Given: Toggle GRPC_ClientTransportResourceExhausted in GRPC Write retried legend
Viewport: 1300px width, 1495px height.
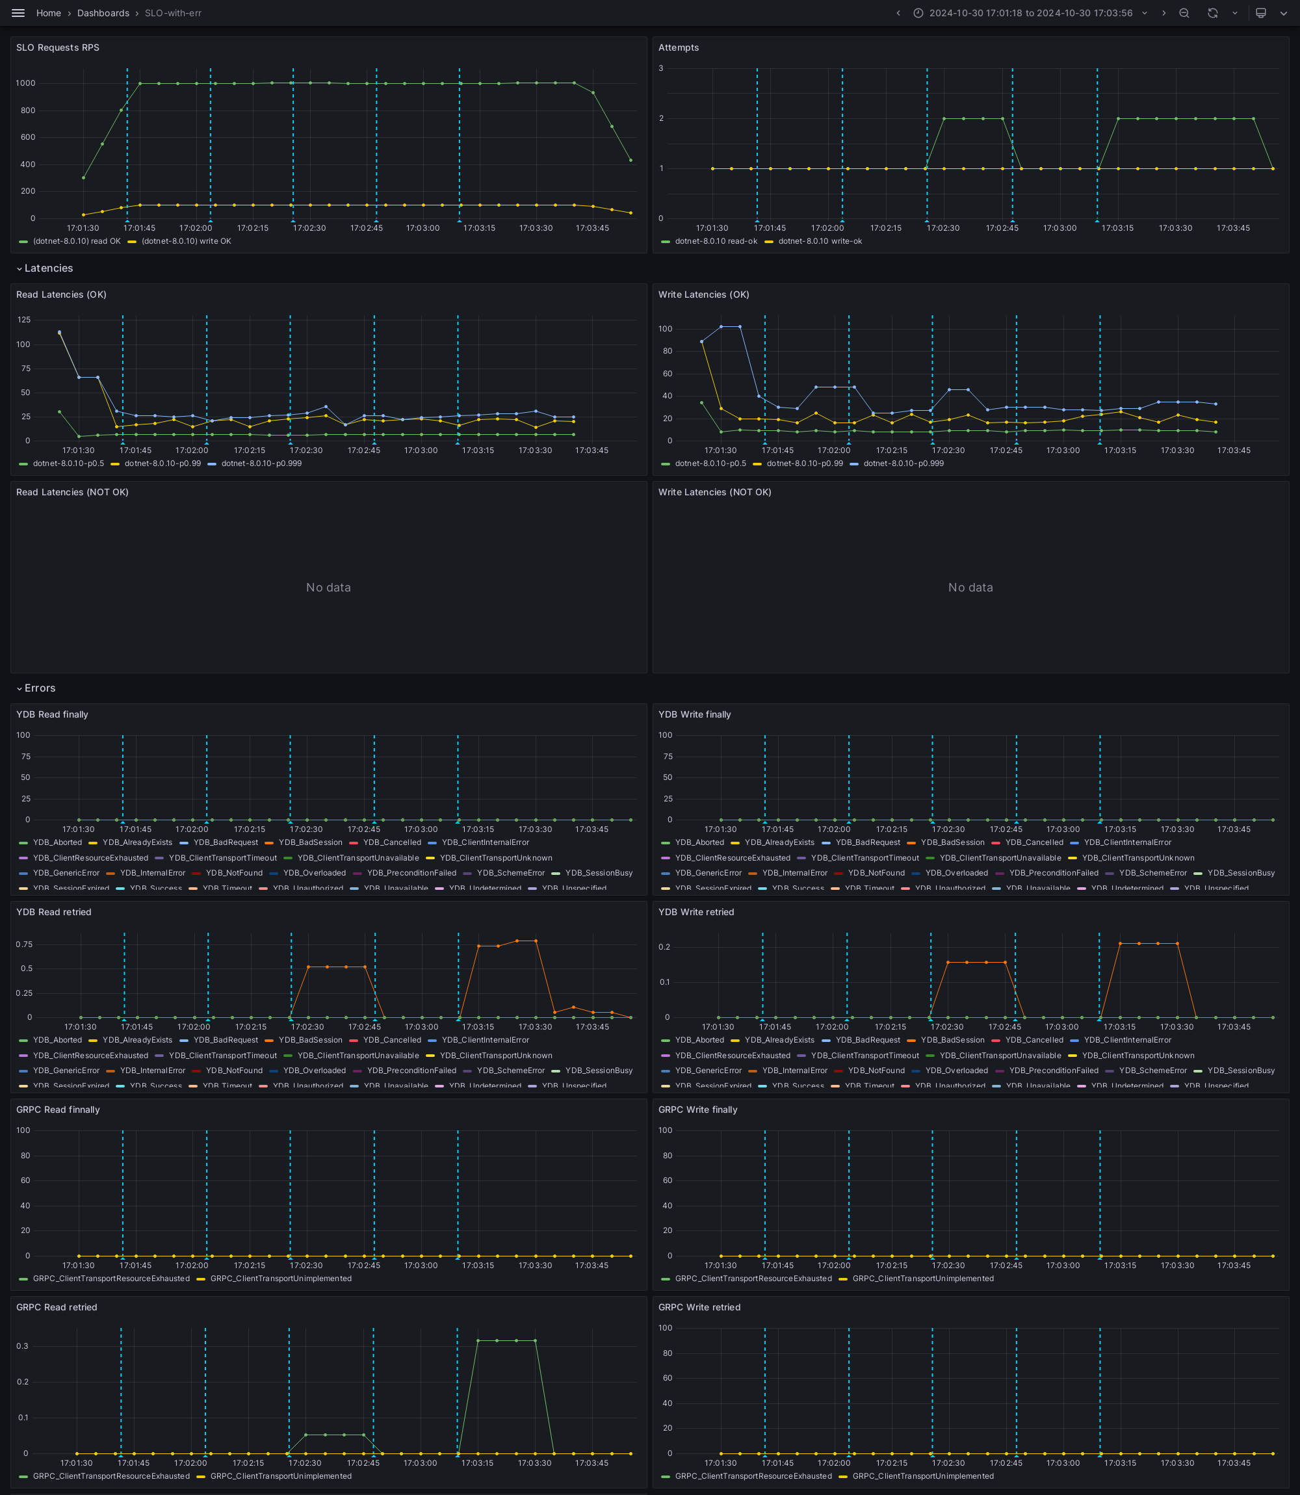Looking at the screenshot, I should [754, 1476].
